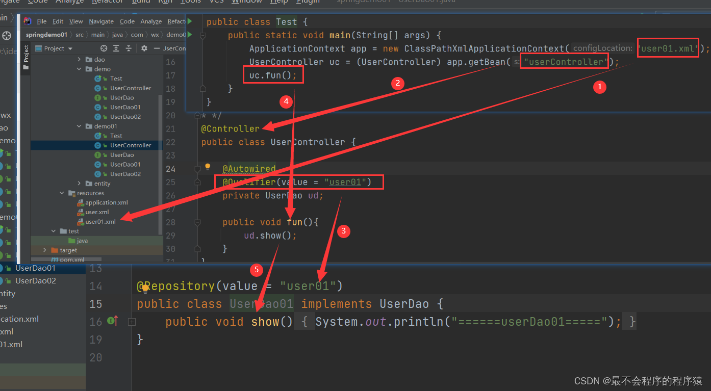Click Collapse All icon in Project panel
711x391 pixels.
pyautogui.click(x=129, y=48)
